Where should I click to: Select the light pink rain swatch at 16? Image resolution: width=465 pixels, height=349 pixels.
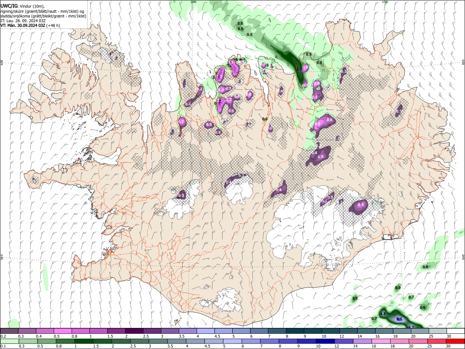pos(381,341)
